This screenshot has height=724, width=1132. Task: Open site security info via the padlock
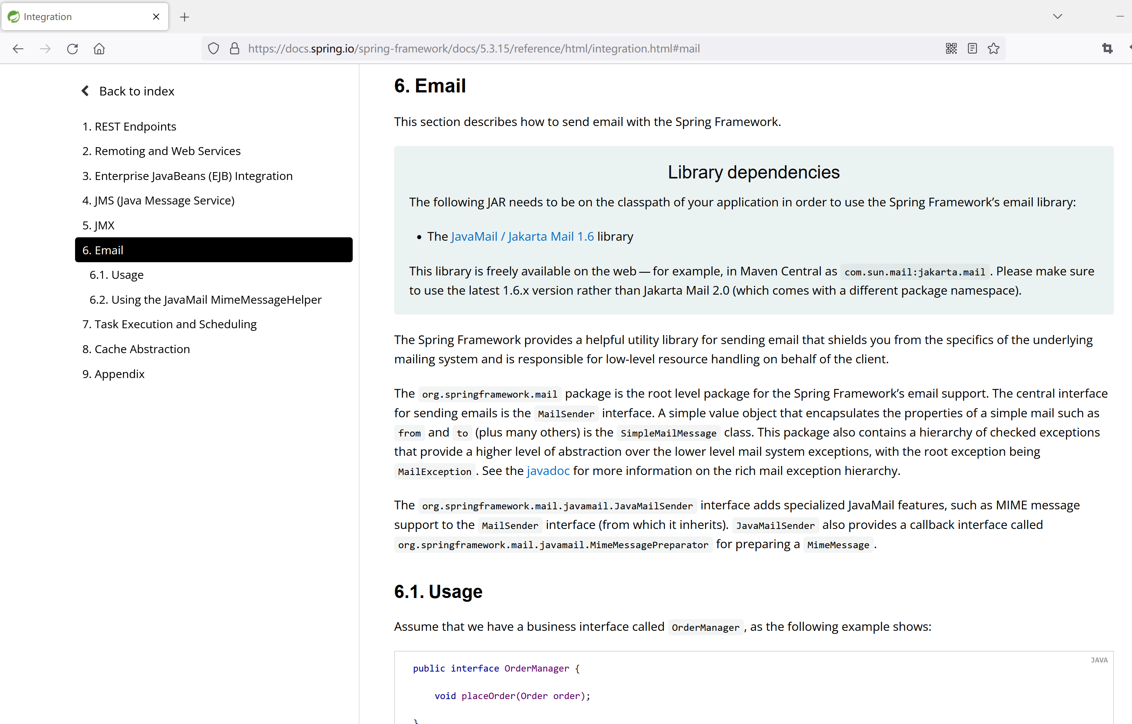point(234,48)
